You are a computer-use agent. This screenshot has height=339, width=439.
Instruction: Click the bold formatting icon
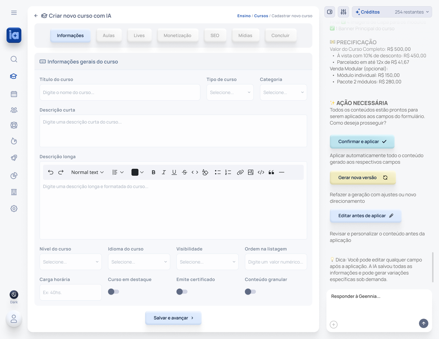coord(154,172)
